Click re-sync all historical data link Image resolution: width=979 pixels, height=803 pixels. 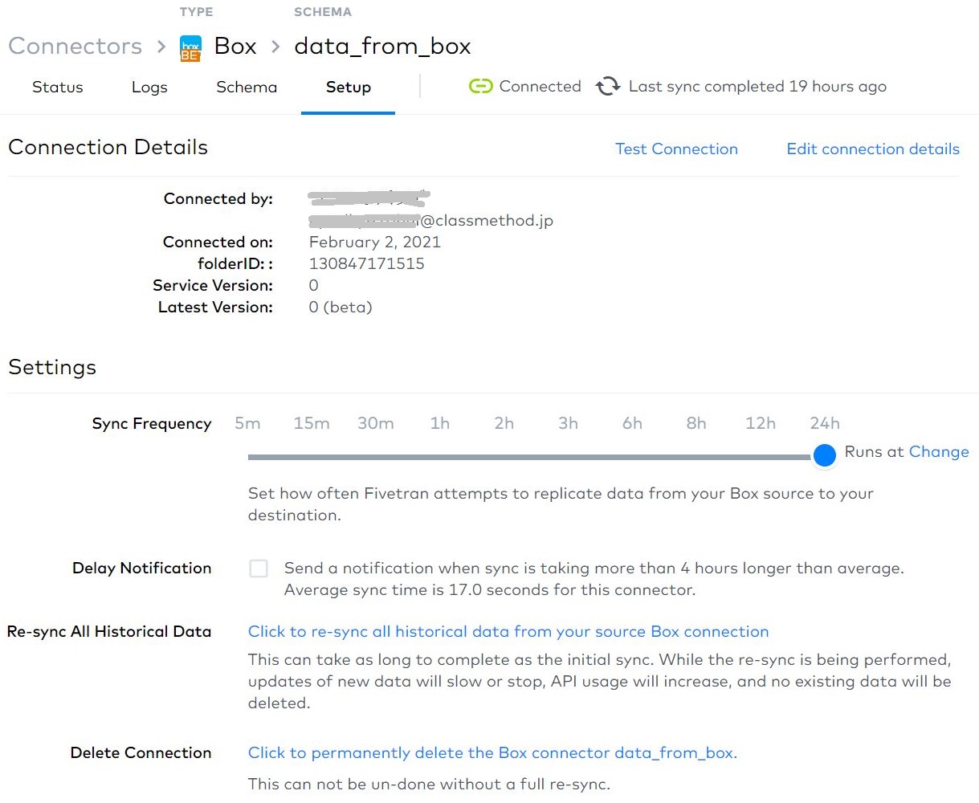(x=508, y=632)
